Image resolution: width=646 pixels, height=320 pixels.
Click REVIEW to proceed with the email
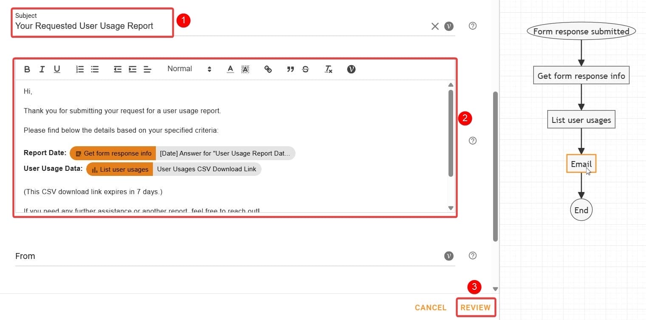(476, 307)
